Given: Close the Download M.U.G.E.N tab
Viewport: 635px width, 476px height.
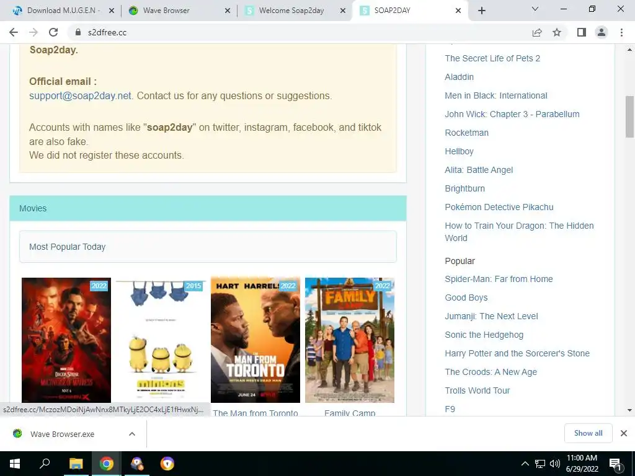Looking at the screenshot, I should pyautogui.click(x=112, y=11).
